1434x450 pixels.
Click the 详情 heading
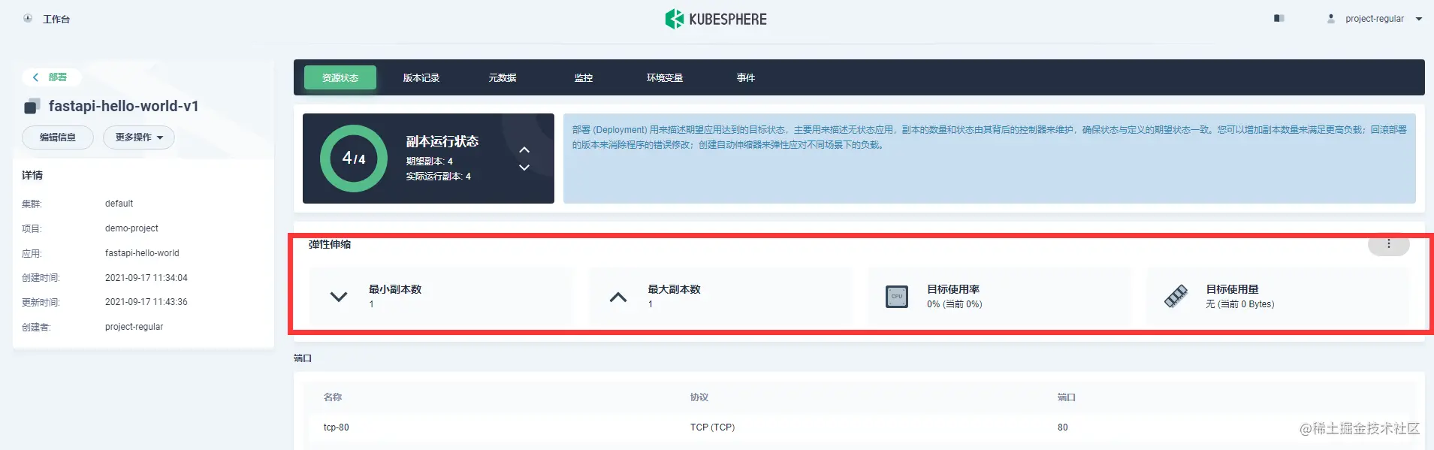click(32, 175)
